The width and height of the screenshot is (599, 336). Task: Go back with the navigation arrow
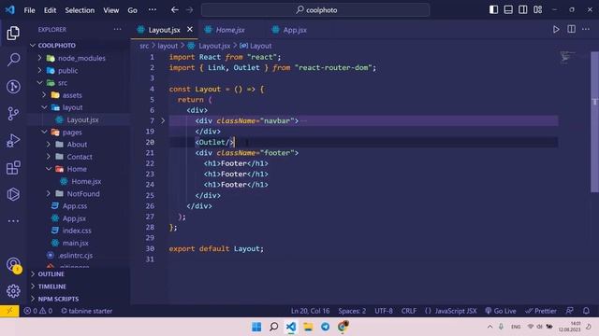[175, 10]
